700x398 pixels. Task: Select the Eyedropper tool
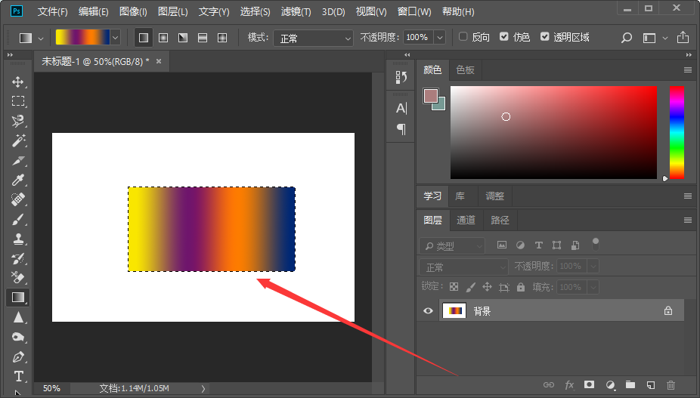(18, 180)
